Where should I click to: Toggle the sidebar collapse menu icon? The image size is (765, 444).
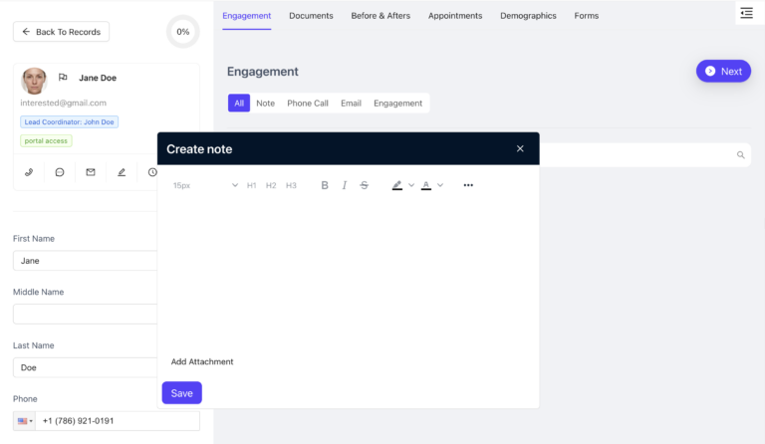pos(746,13)
